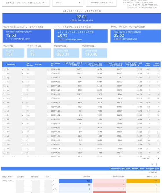Click the pink Review Count cell 7
164x193 pixels.
109,185
